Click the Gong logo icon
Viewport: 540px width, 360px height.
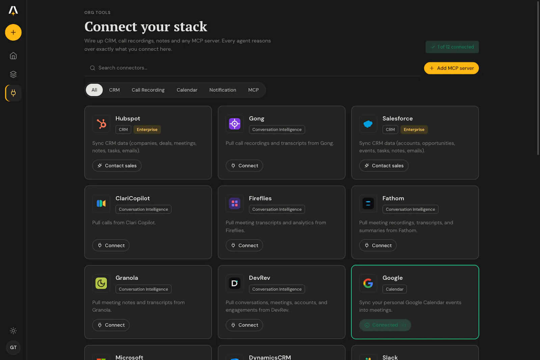(x=235, y=124)
